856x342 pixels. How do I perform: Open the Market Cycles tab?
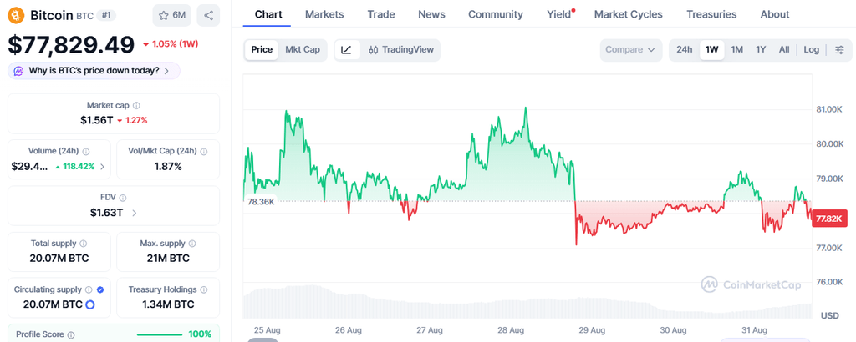(629, 15)
